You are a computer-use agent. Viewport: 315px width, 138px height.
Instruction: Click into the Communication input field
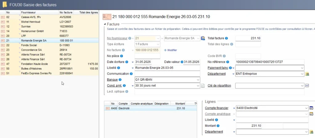coord(167,74)
